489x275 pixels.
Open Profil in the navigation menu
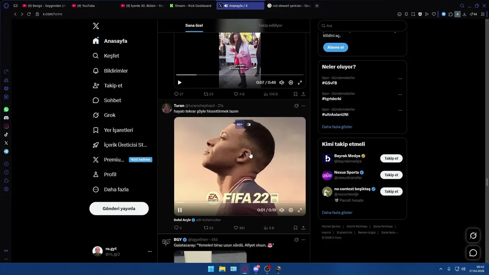105,175
